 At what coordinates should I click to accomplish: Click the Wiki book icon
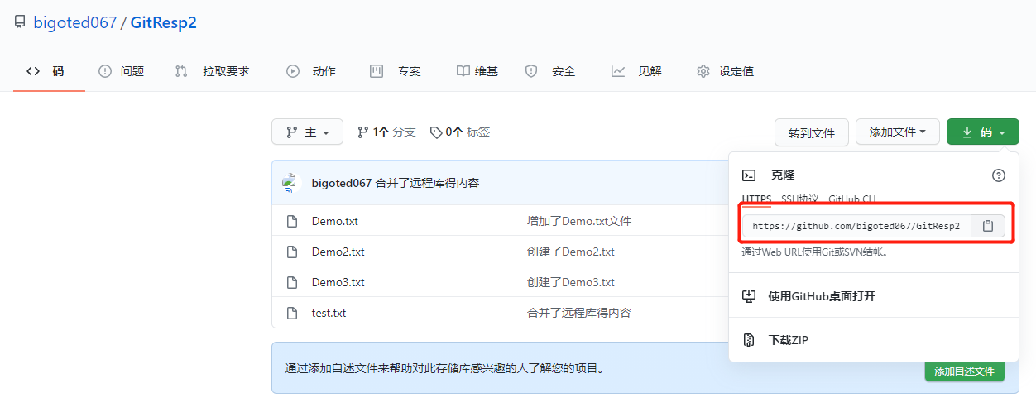[463, 71]
